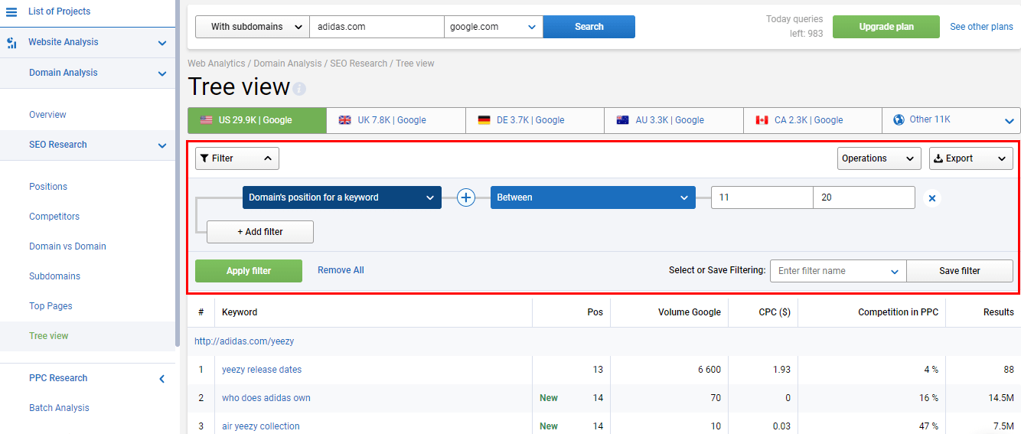Click the lower bound field showing 11
This screenshot has height=434, width=1021.
[762, 197]
